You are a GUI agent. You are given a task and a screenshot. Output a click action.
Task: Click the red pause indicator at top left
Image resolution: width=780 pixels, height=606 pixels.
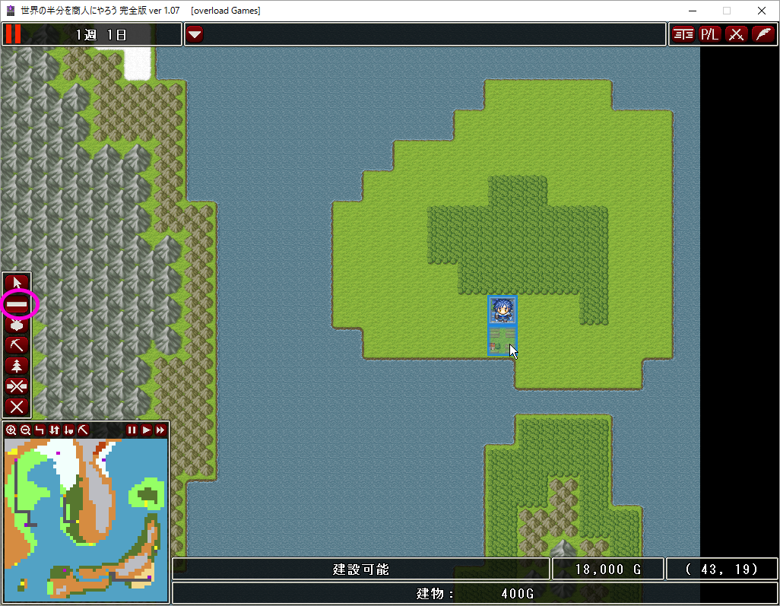click(x=13, y=34)
